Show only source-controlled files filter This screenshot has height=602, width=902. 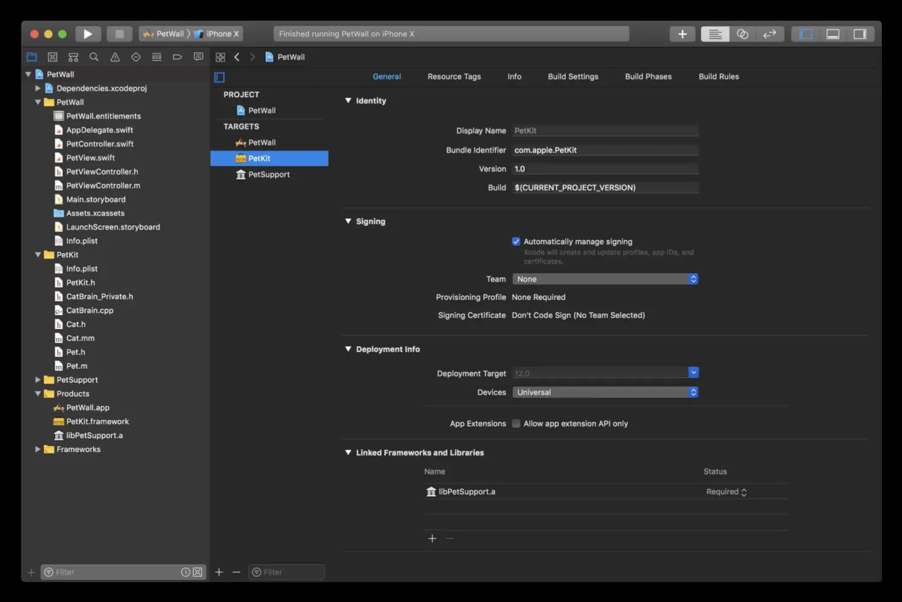coord(197,572)
